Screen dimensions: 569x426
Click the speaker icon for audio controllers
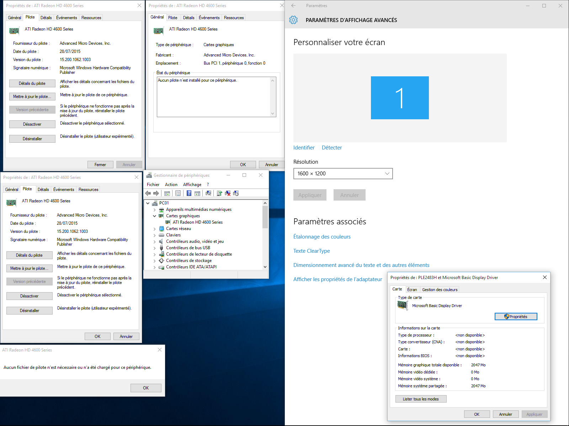[161, 241]
